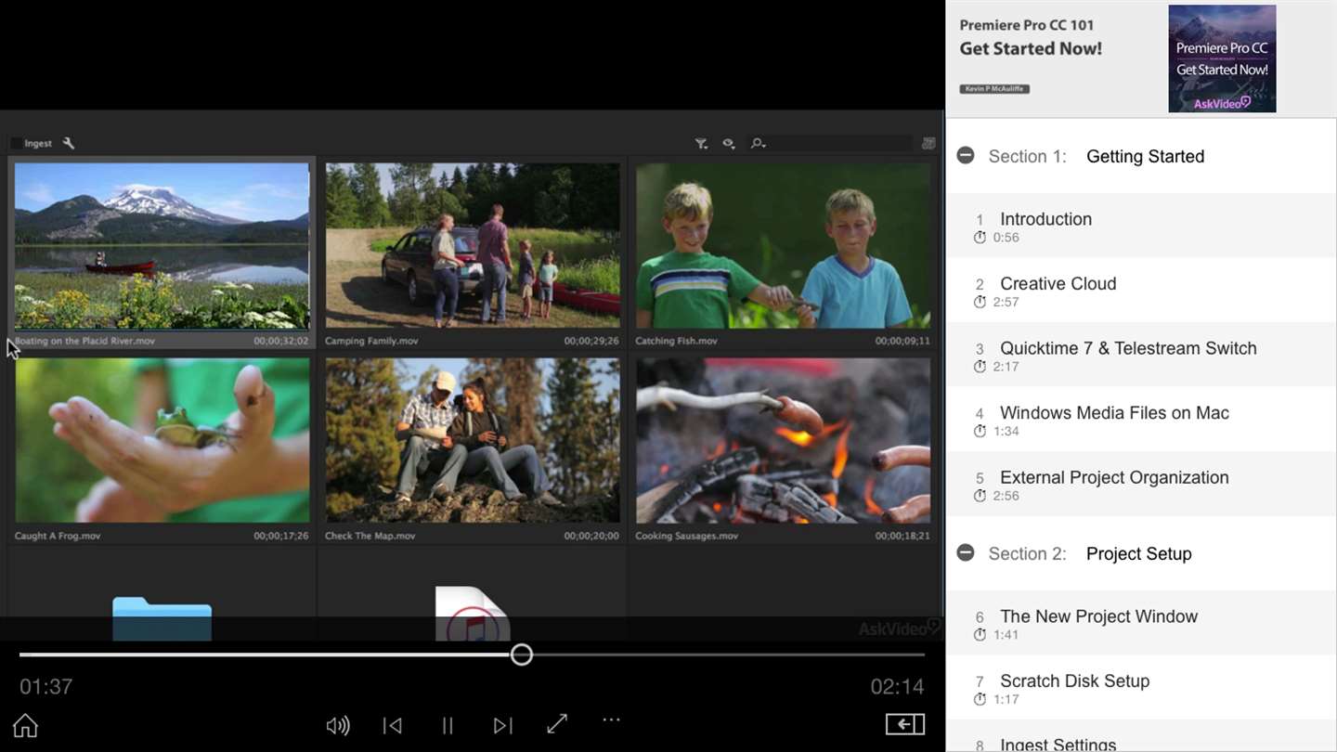Click the clip duration 00;00;20;00

[591, 536]
